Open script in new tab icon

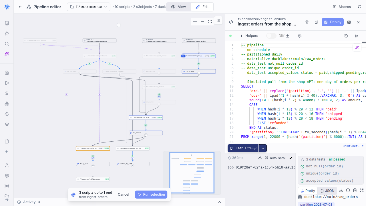tap(316, 22)
